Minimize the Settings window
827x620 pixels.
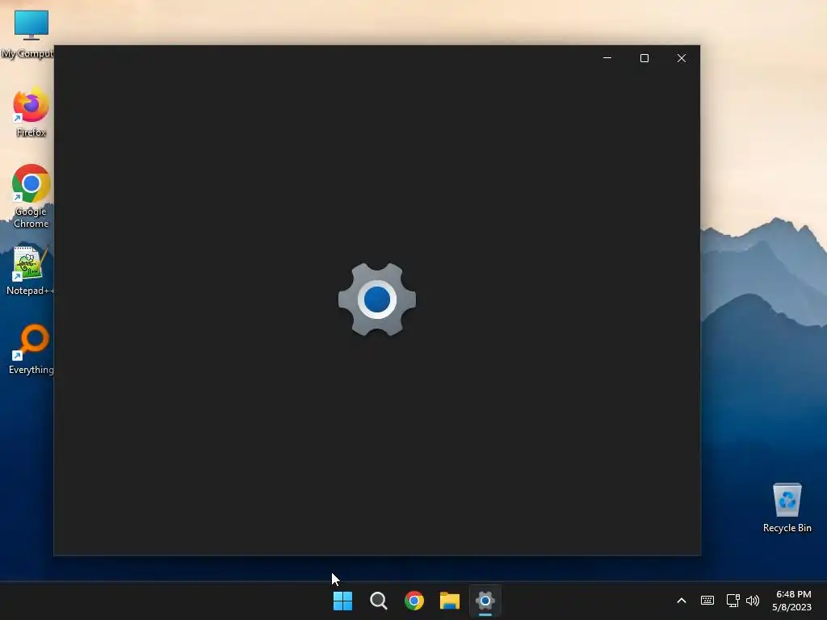point(607,58)
